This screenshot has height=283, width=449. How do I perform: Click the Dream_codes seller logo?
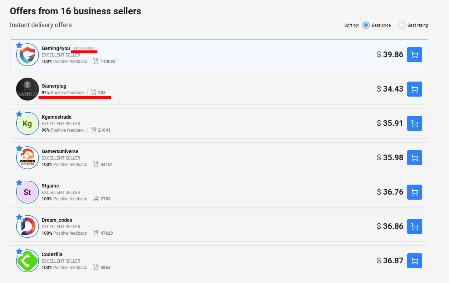28,226
